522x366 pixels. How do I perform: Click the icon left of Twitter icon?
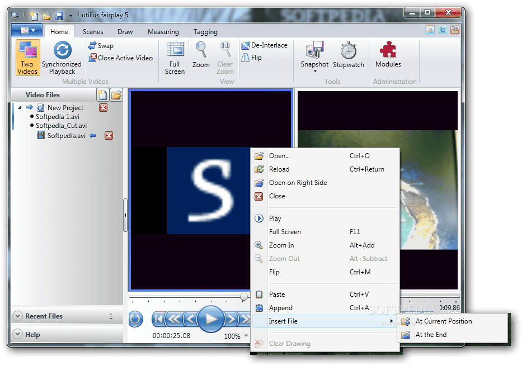[430, 30]
